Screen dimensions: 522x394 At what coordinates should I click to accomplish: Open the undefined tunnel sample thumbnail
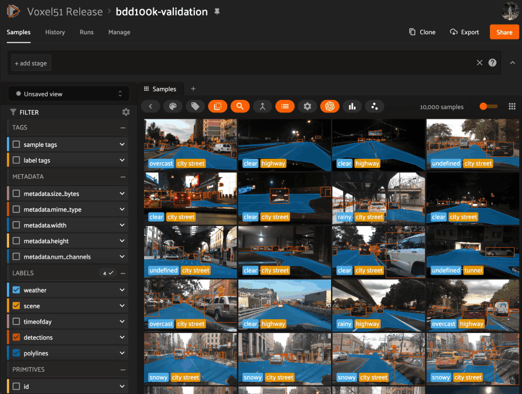(472, 252)
